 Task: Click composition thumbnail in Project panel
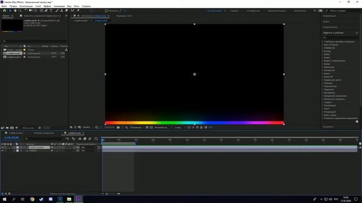coord(12,25)
